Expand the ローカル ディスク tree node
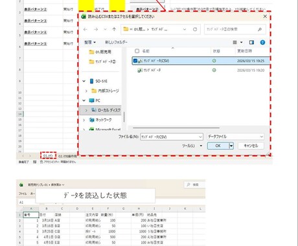 pyautogui.click(x=86, y=110)
